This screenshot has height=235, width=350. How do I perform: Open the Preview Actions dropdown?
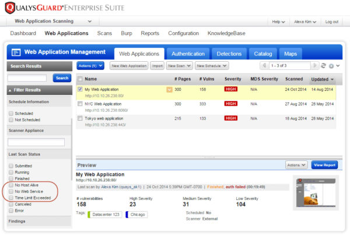296,165
